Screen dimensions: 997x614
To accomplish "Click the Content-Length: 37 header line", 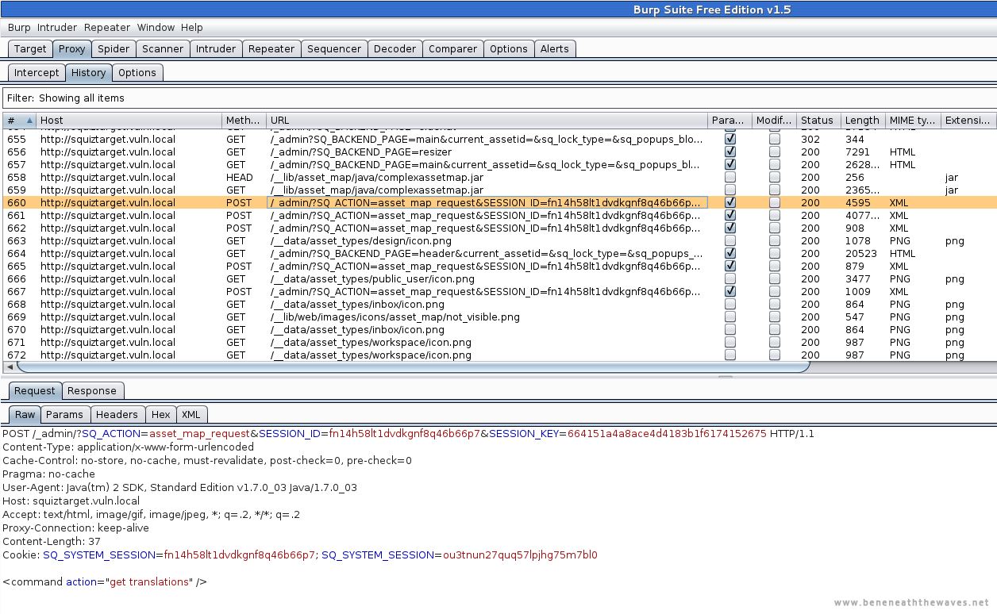I will coord(52,541).
